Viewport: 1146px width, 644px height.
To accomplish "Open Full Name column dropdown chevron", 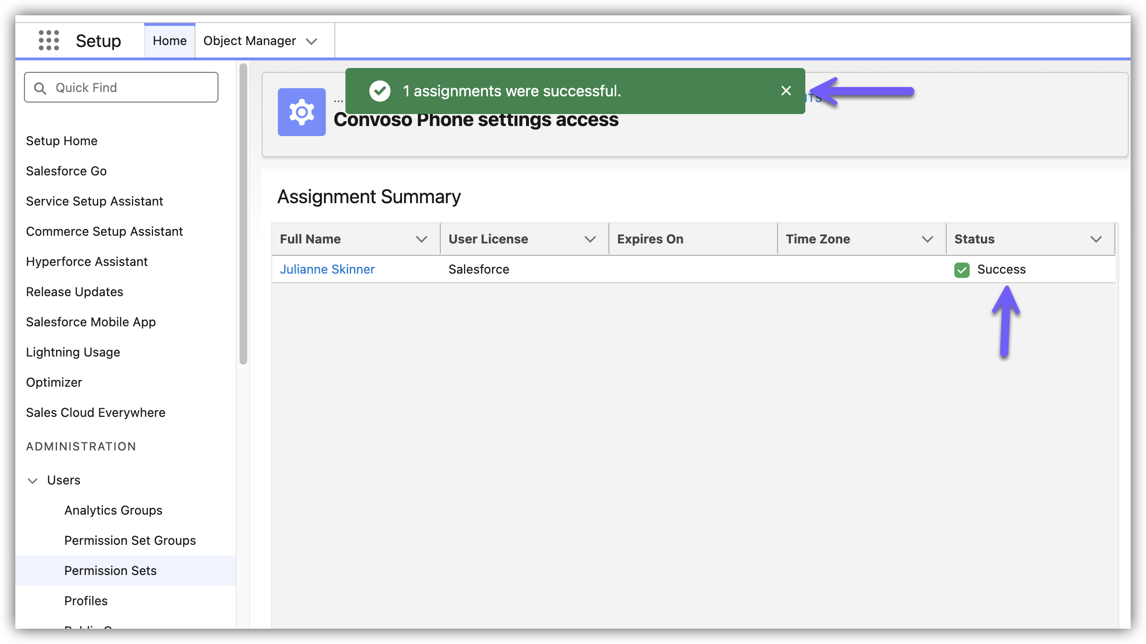I will (421, 239).
